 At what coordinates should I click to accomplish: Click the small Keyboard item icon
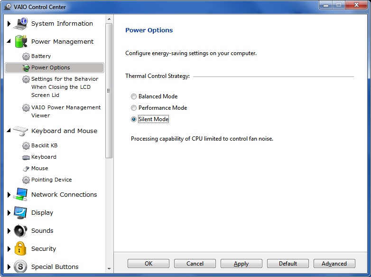click(x=26, y=157)
